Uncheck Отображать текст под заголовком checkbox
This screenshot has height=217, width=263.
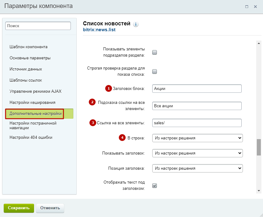[154, 185]
